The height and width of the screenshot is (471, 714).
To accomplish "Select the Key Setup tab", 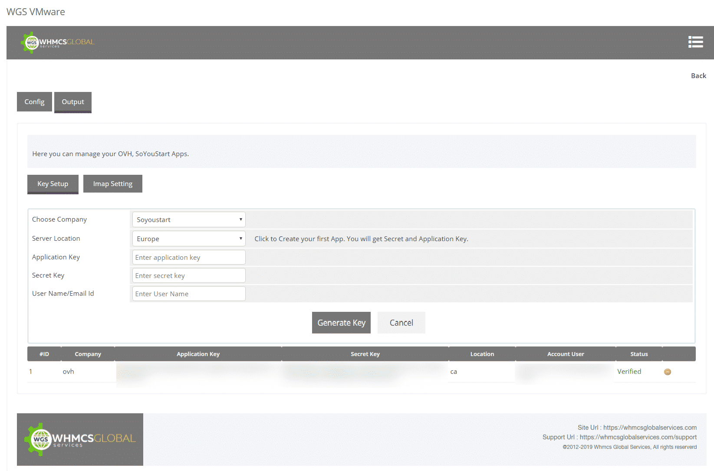I will tap(53, 184).
